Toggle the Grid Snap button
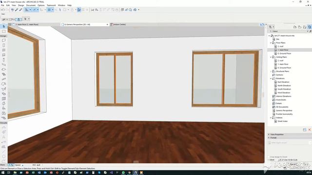 coord(49,10)
